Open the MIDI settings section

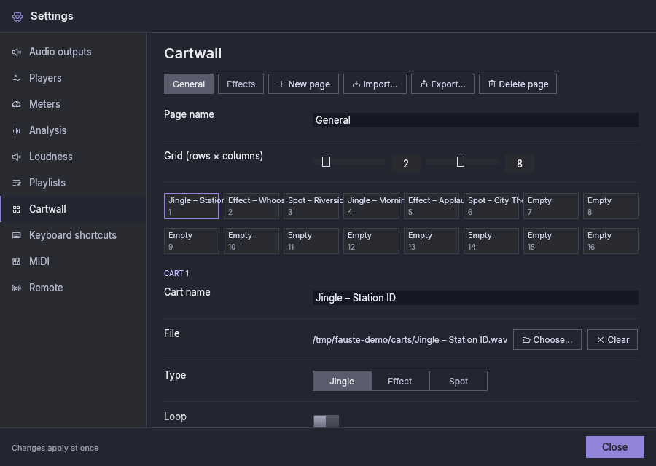pos(73,261)
